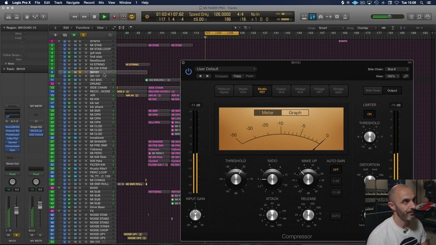
Task: Open the Inspector icon in control bar
Action: 17,17
